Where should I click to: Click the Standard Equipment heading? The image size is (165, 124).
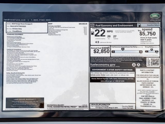click(15, 35)
